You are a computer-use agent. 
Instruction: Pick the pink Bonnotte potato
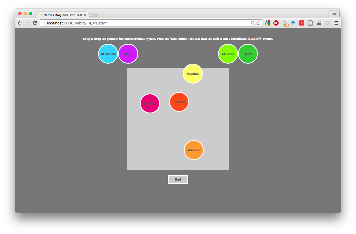tap(150, 103)
